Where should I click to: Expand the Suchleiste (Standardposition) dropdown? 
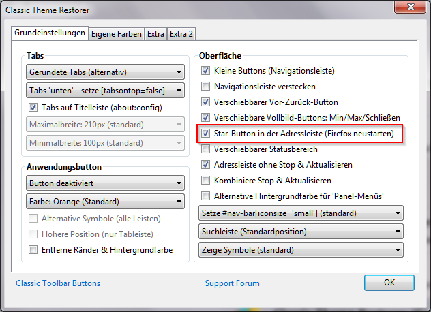(301, 232)
